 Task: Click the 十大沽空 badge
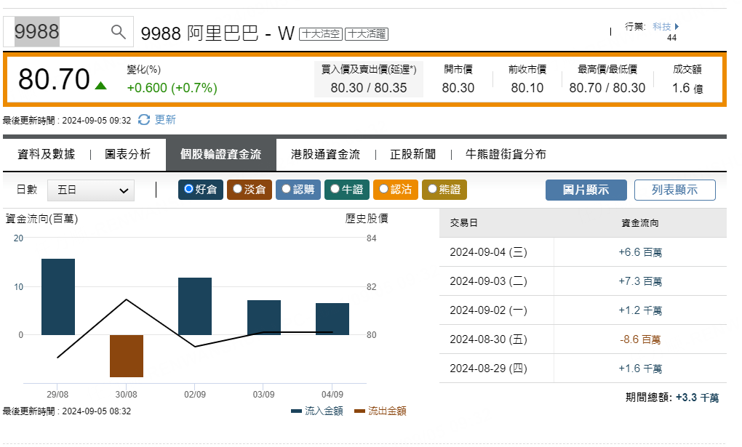(x=321, y=34)
